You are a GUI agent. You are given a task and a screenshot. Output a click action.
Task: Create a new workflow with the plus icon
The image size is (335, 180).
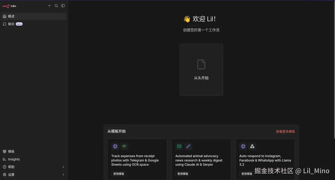tap(49, 5)
